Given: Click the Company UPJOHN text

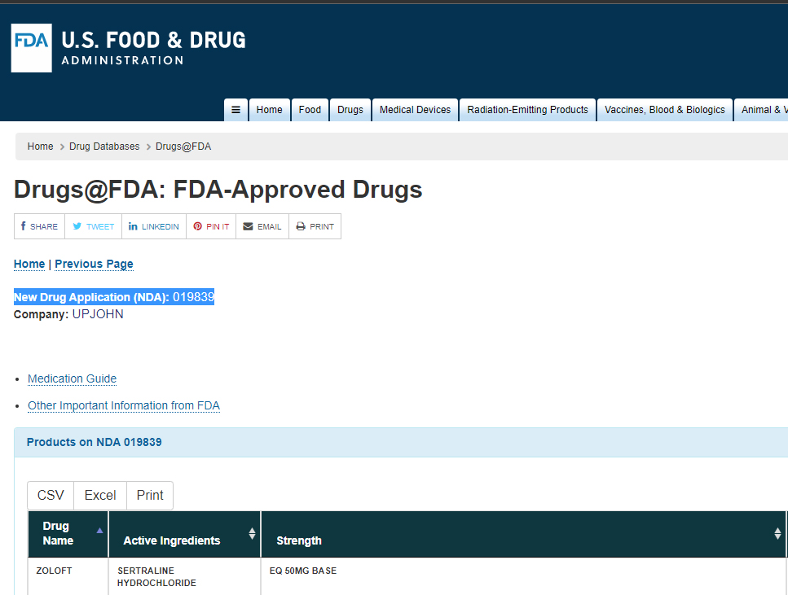Looking at the screenshot, I should [x=68, y=314].
